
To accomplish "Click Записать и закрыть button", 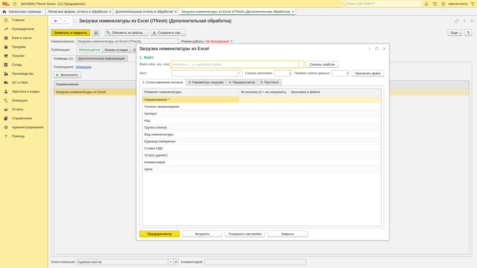I will point(71,33).
